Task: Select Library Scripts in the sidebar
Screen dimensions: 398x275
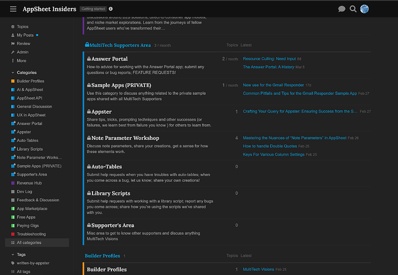Action: [x=29, y=149]
